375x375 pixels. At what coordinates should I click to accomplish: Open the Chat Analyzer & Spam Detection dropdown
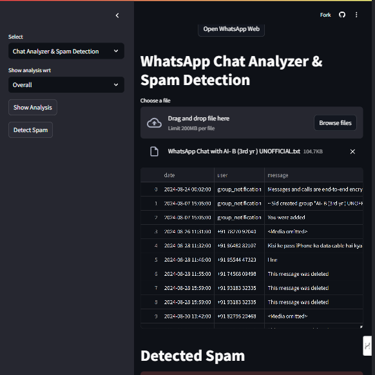(66, 51)
